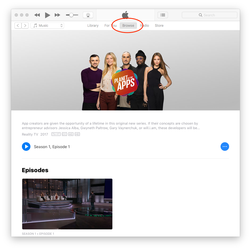This screenshot has height=250, width=251.
Task: Open the Up Next list button
Action: (163, 15)
